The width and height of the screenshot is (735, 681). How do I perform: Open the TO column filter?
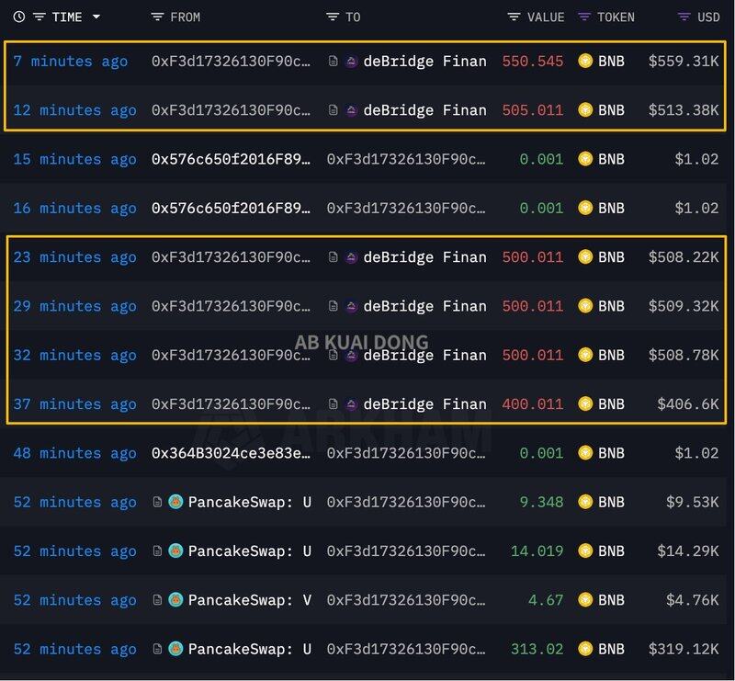[333, 17]
